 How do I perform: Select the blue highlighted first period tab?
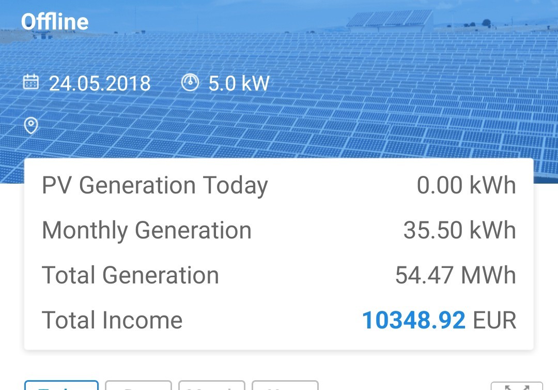coord(61,385)
